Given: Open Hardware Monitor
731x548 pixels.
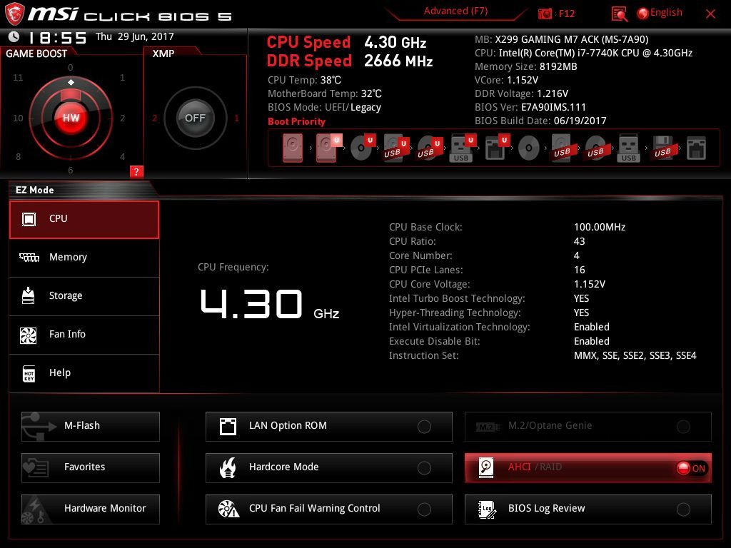Looking at the screenshot, I should point(91,509).
